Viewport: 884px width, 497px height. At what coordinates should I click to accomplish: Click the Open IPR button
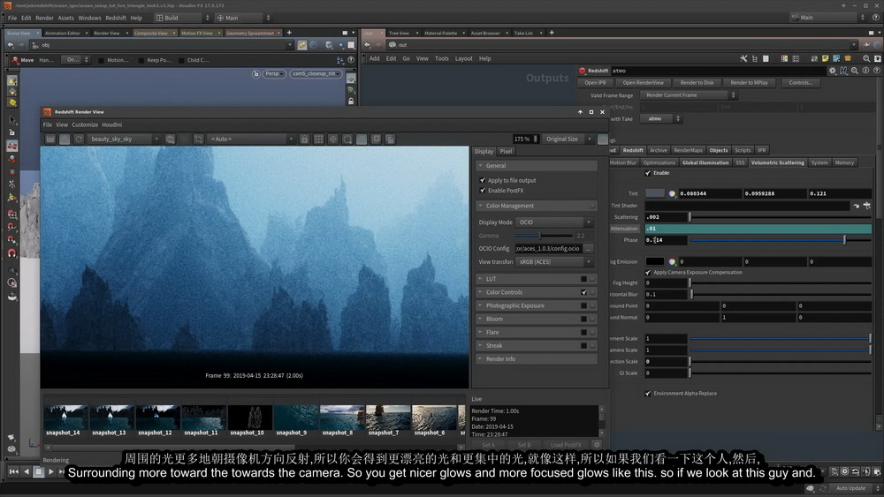[x=595, y=83]
